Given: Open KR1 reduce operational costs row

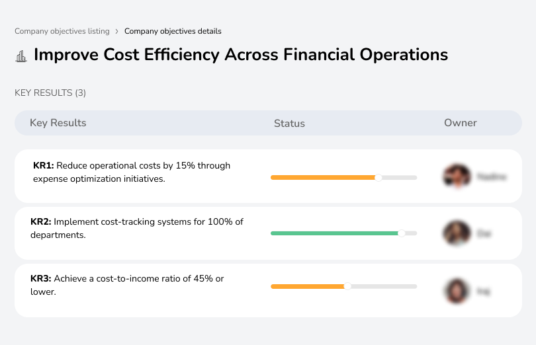Looking at the screenshot, I should [132, 172].
